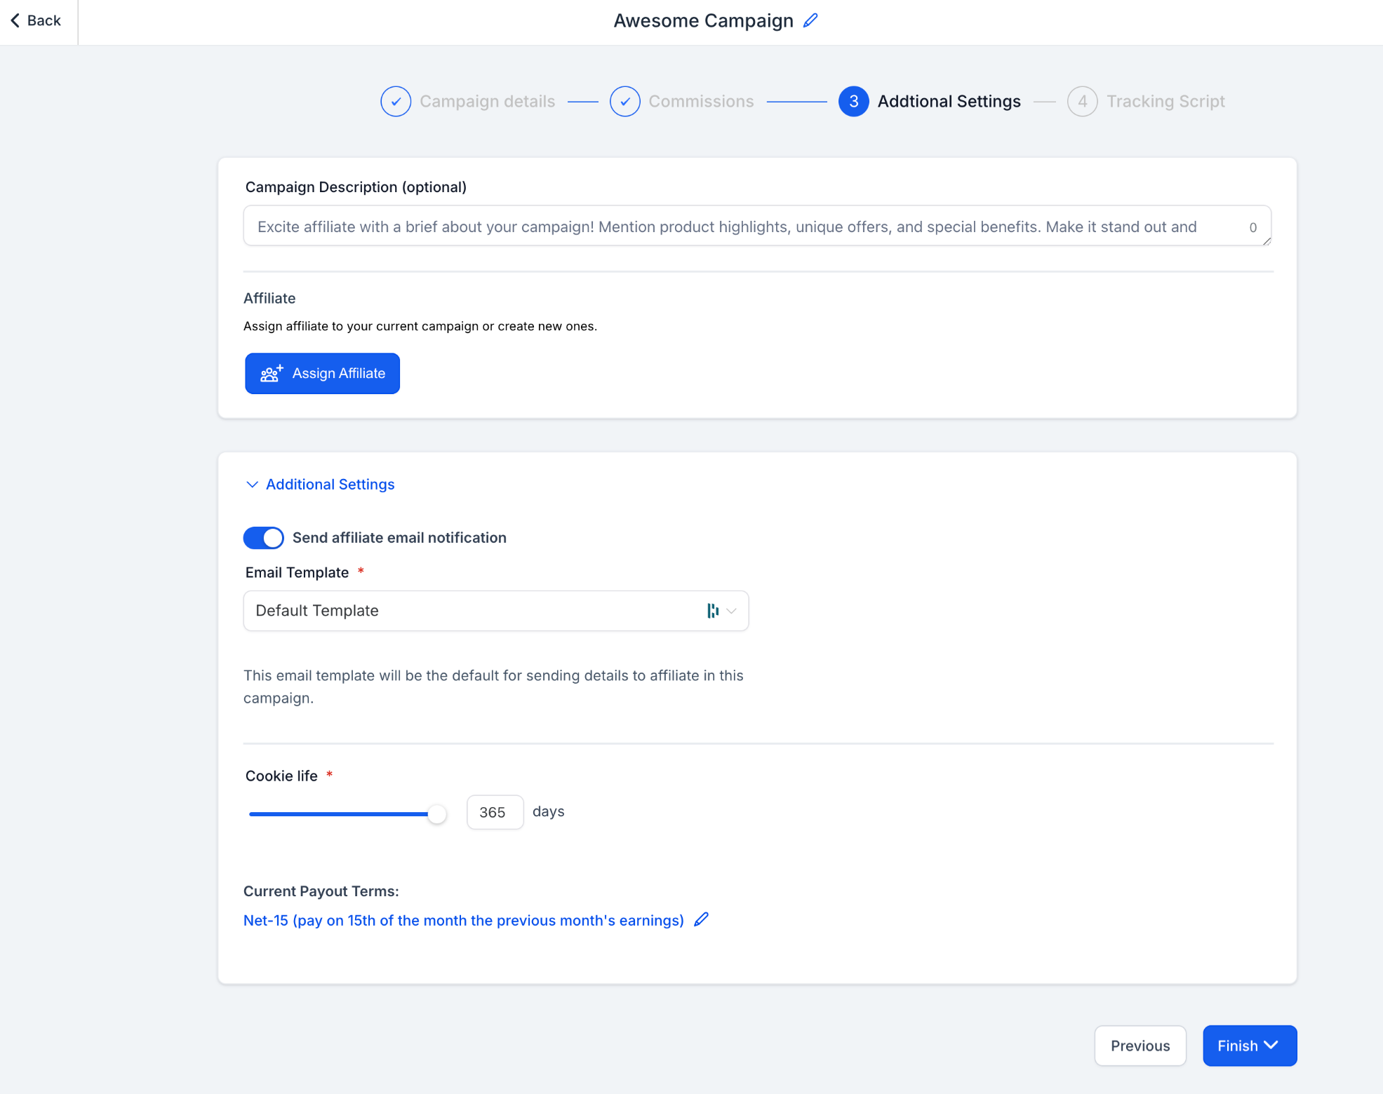
Task: Click the back arrow icon
Action: point(15,21)
